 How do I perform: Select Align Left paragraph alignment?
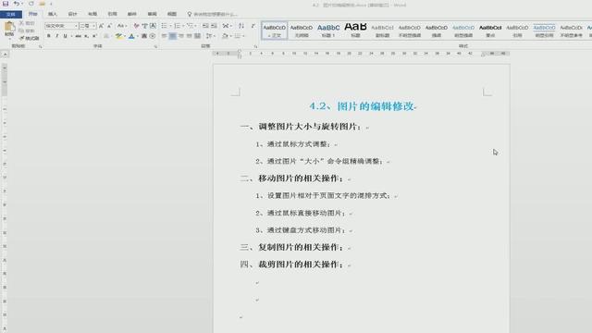click(165, 36)
